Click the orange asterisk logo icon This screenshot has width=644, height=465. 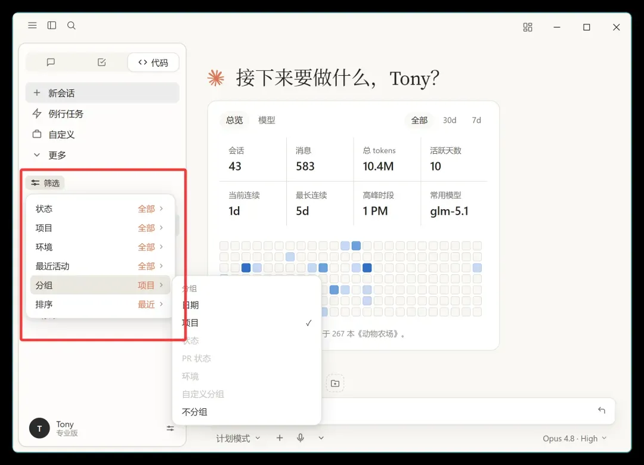tap(216, 78)
